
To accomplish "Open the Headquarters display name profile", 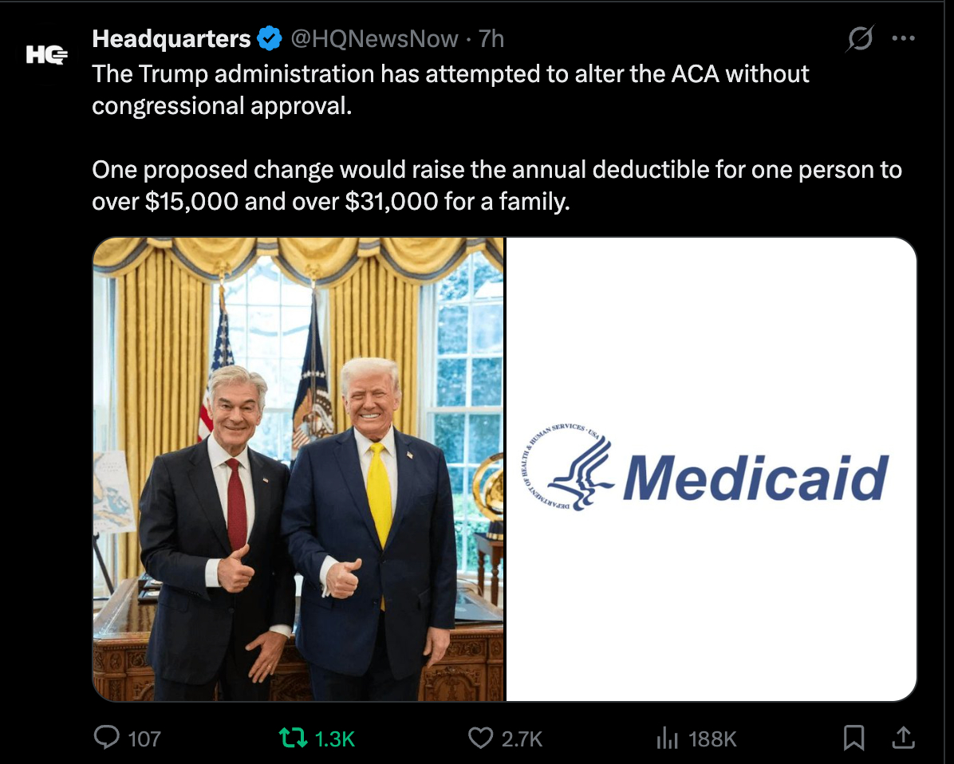I will (x=171, y=39).
